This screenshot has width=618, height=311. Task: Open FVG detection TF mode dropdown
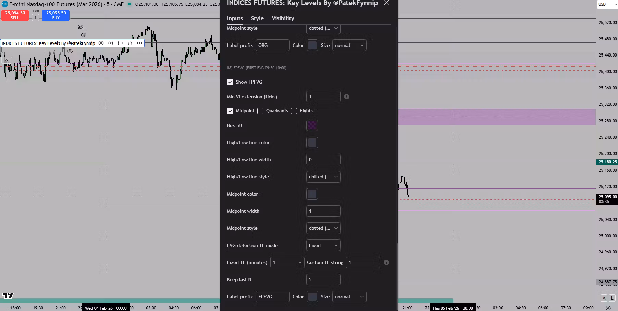pyautogui.click(x=323, y=245)
